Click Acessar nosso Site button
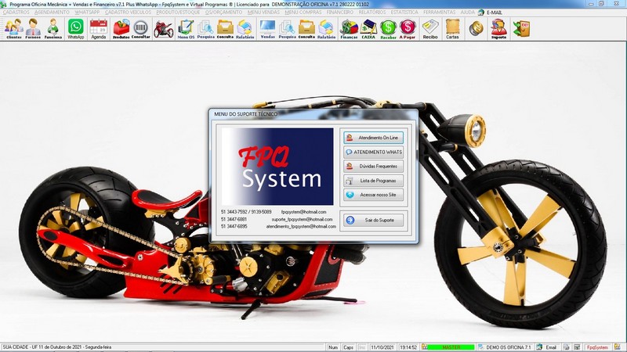The image size is (627, 352). (374, 195)
